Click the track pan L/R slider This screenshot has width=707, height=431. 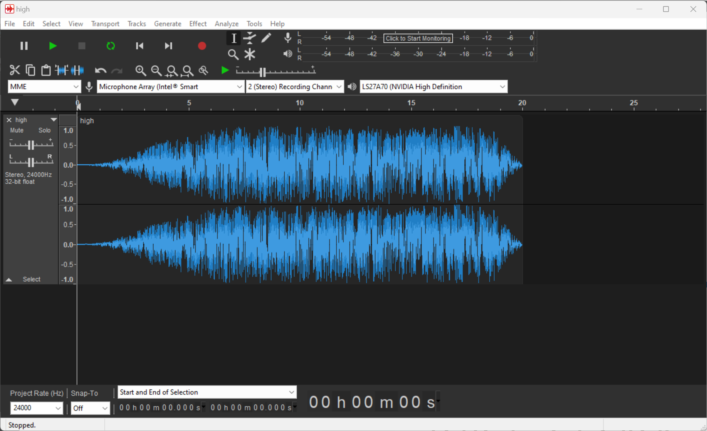[x=31, y=161]
